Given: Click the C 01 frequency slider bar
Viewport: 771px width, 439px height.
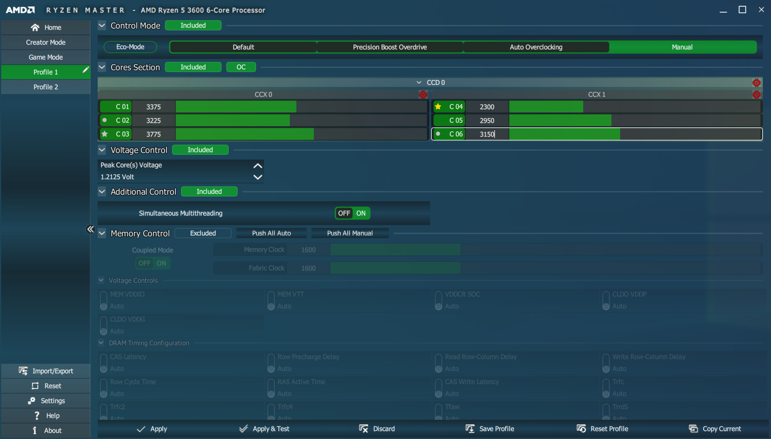Looking at the screenshot, I should tap(301, 106).
